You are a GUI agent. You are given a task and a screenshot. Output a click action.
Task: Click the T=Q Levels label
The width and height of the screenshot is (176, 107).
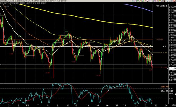pyautogui.click(x=161, y=6)
